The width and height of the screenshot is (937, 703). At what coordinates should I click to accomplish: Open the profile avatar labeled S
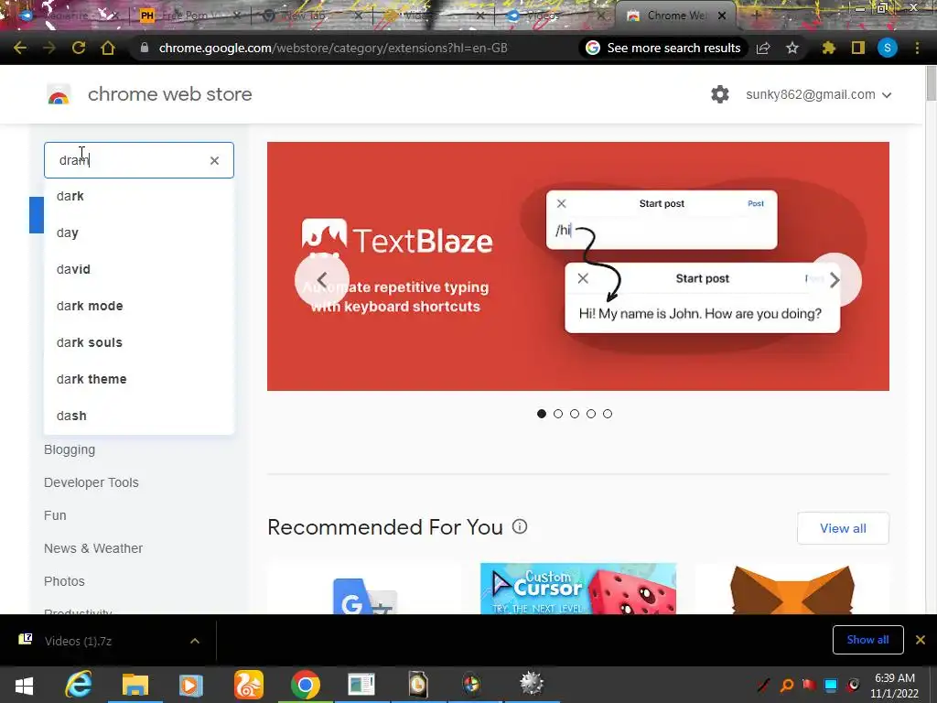point(888,48)
